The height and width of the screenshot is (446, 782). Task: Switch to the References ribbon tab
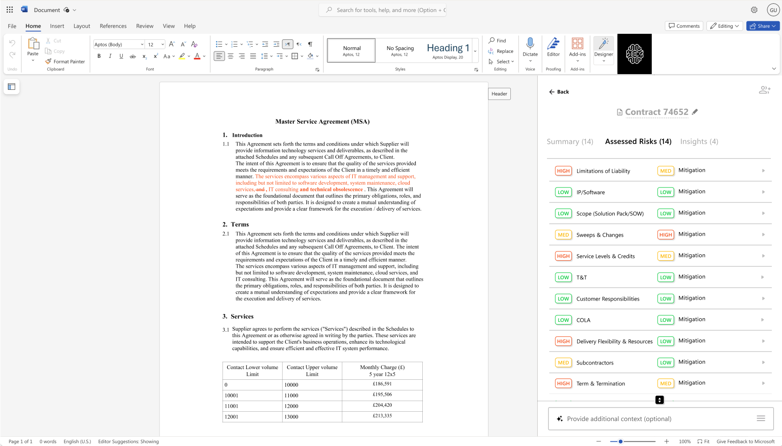point(113,26)
